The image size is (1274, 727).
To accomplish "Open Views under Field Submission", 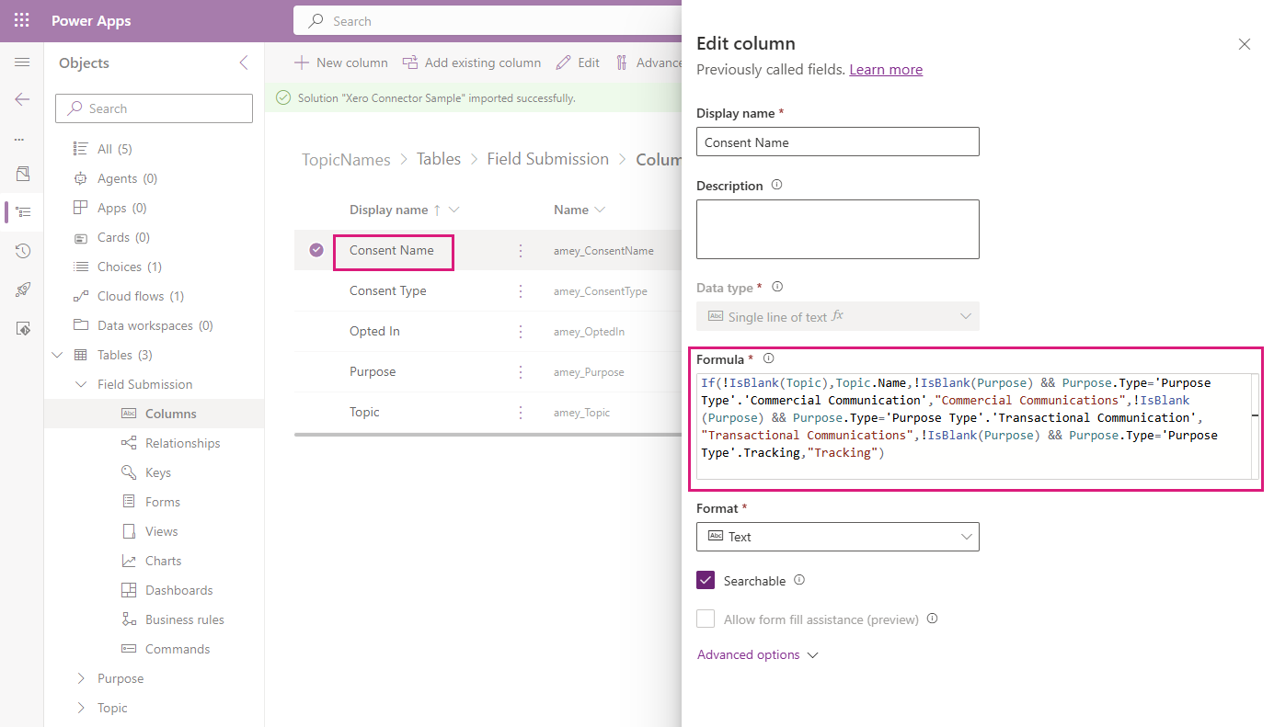I will pos(161,531).
